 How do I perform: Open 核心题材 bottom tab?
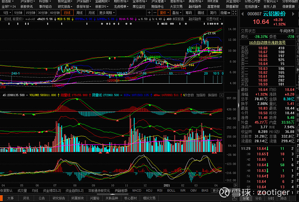tap(130, 198)
